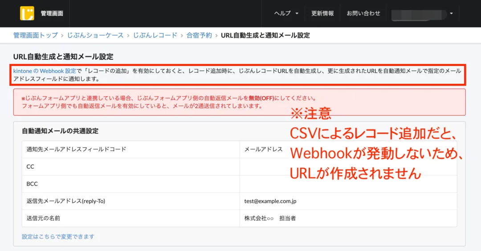The width and height of the screenshot is (481, 251).
Task: Go to 管理画面トップ breadcrumb
Action: [35, 35]
